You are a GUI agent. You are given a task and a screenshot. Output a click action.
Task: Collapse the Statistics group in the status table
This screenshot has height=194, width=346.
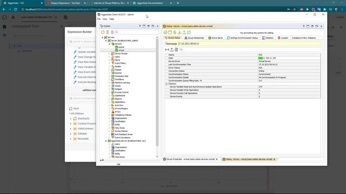(x=167, y=84)
